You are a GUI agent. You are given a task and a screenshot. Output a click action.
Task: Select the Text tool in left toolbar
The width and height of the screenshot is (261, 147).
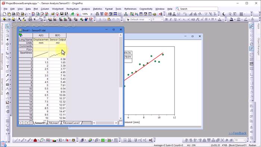pyautogui.click(x=7, y=66)
